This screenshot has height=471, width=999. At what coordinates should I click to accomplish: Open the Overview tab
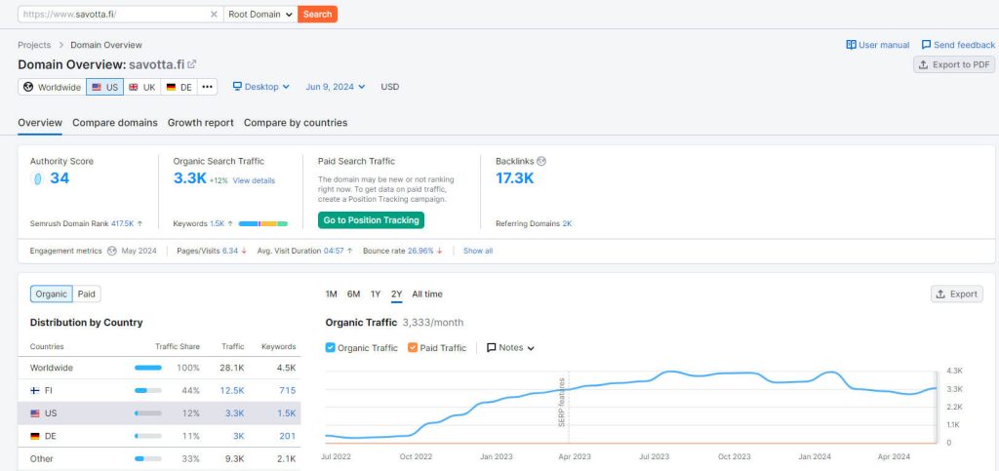[39, 122]
